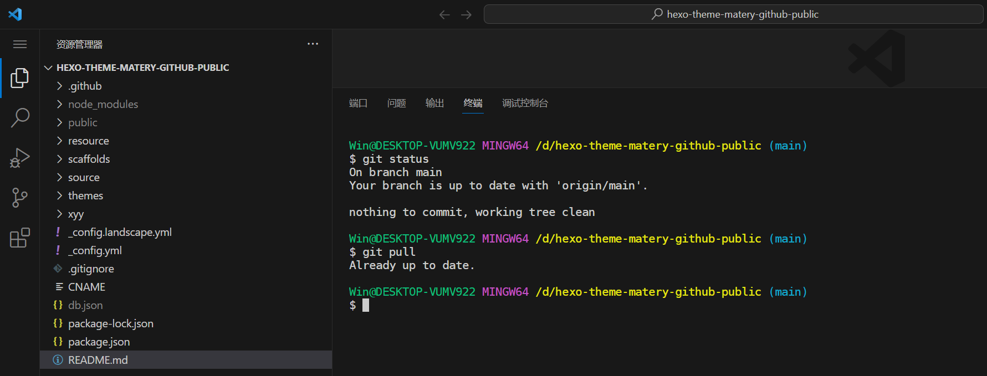Expand the resource folder
The width and height of the screenshot is (987, 376).
click(x=59, y=141)
